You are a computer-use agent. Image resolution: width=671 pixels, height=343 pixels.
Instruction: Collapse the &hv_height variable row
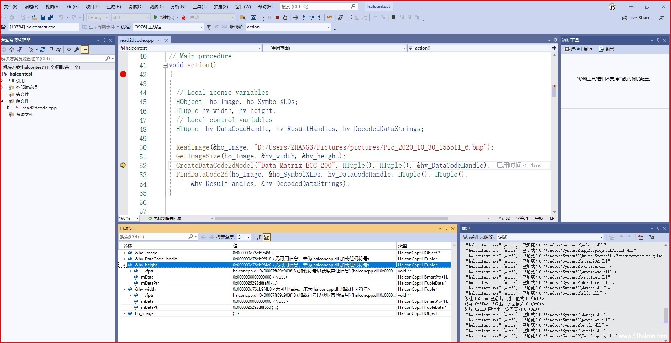pyautogui.click(x=124, y=265)
